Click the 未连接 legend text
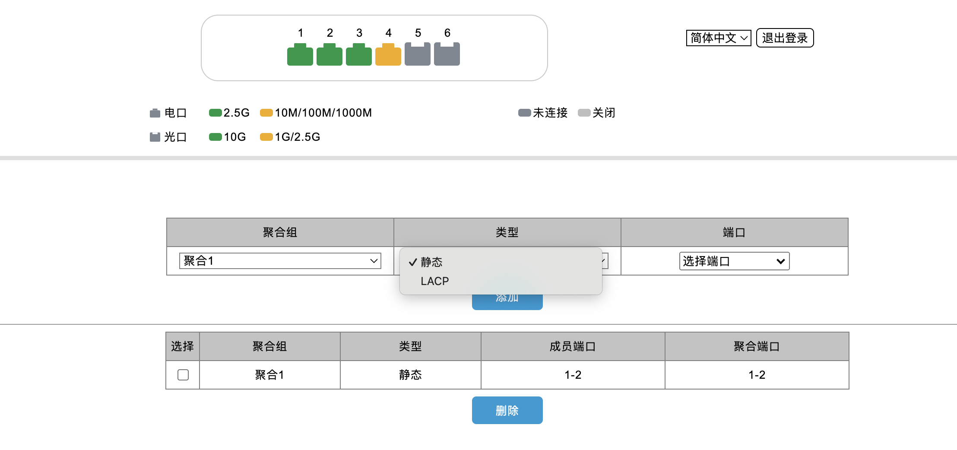This screenshot has height=450, width=957. 550,113
